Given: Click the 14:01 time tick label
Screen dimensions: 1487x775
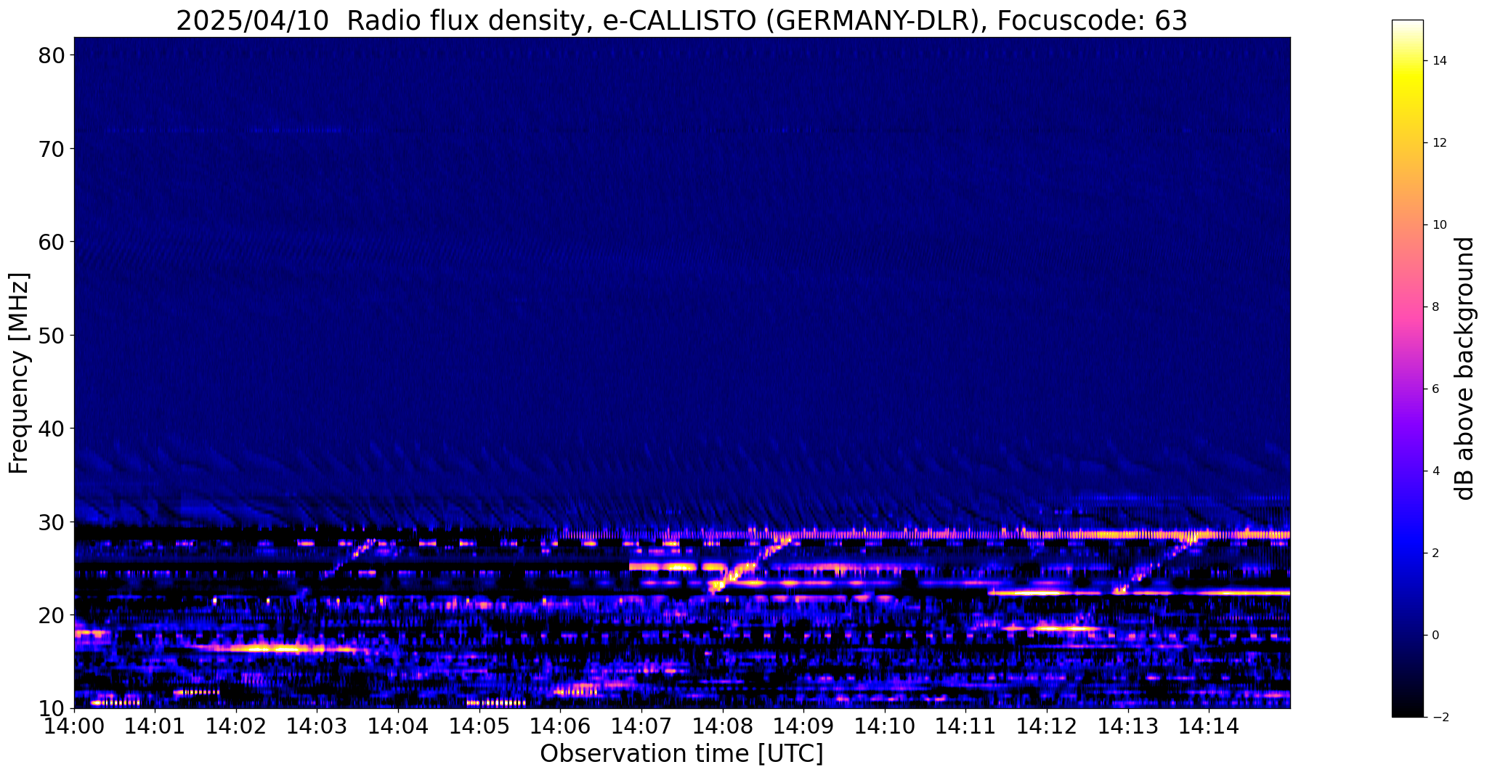Looking at the screenshot, I should point(155,726).
